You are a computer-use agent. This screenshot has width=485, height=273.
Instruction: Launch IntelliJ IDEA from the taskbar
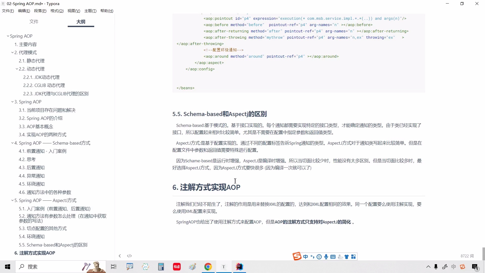[x=239, y=267]
